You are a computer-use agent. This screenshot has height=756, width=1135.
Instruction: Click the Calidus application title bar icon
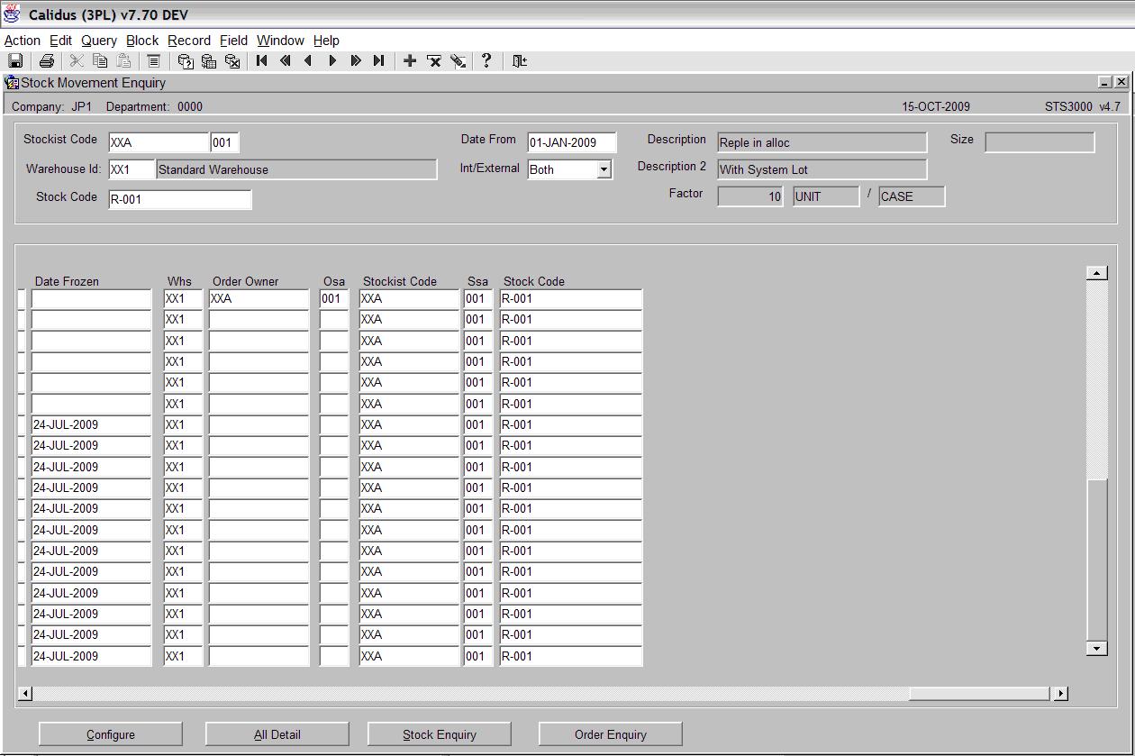click(x=13, y=14)
